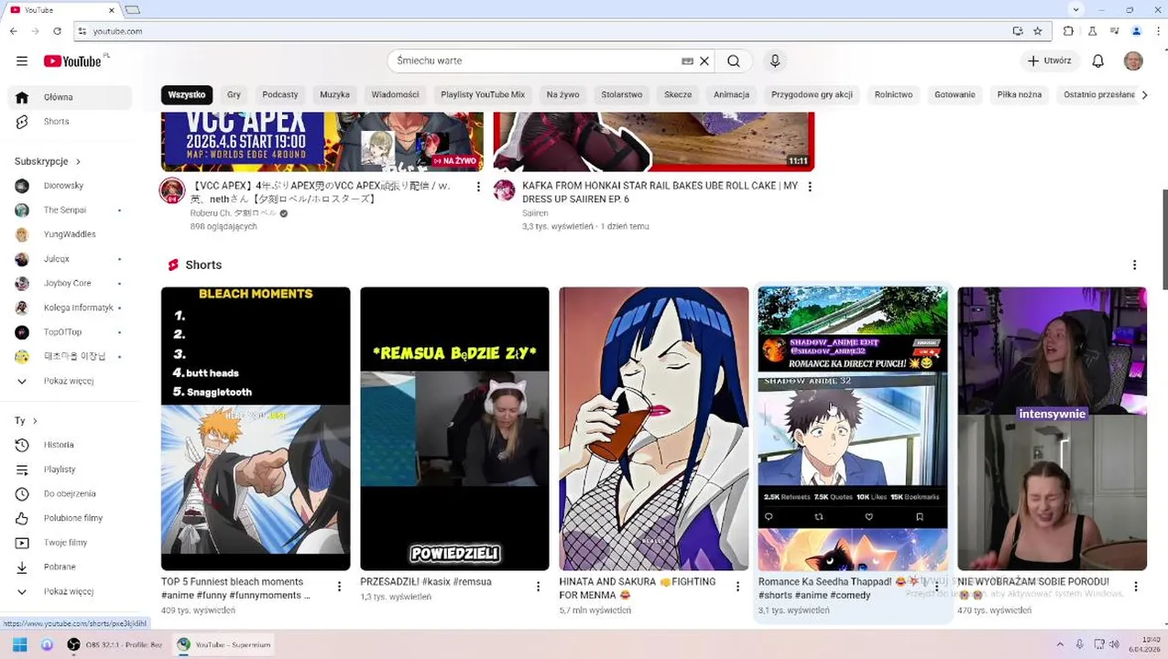Open the account avatar menu
Screen dimensions: 1168x659
pyautogui.click(x=1133, y=61)
